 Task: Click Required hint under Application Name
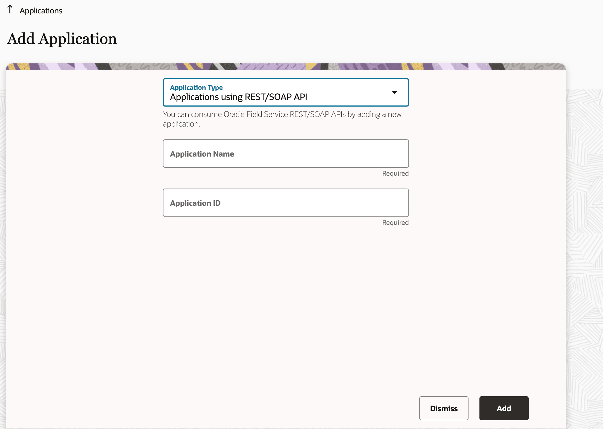395,174
